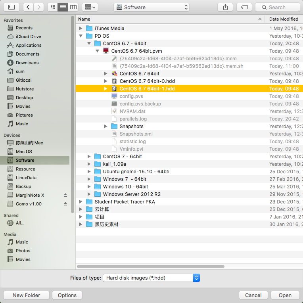
Task: Open the item arrangement grouping dropdown
Action: tap(90, 8)
